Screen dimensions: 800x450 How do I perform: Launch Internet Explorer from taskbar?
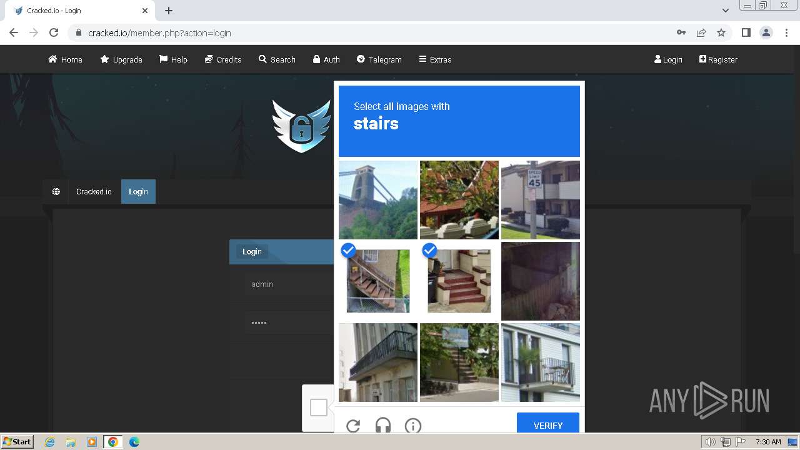(49, 442)
